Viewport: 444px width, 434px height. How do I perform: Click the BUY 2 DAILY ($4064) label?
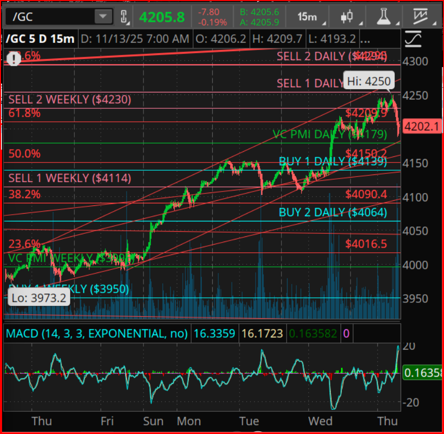point(332,212)
